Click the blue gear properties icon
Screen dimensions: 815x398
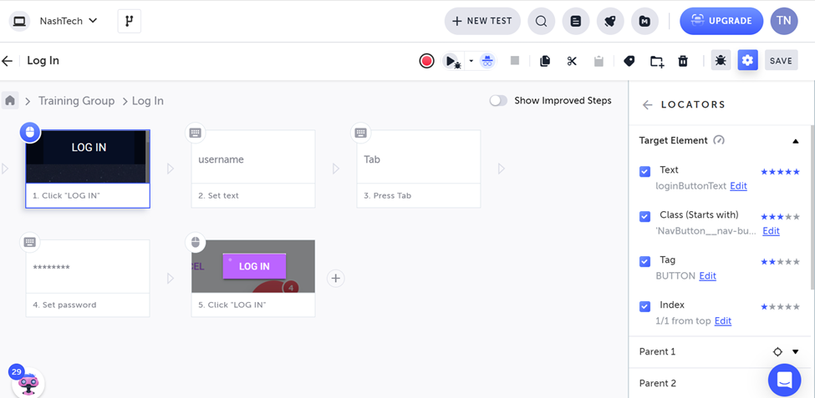747,61
